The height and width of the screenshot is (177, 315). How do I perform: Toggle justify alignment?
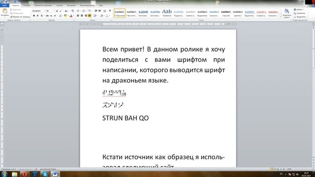tap(90, 16)
